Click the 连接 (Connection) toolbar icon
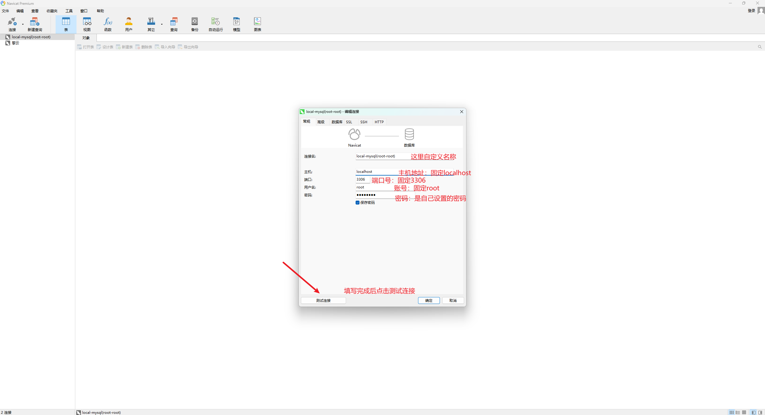 (12, 24)
